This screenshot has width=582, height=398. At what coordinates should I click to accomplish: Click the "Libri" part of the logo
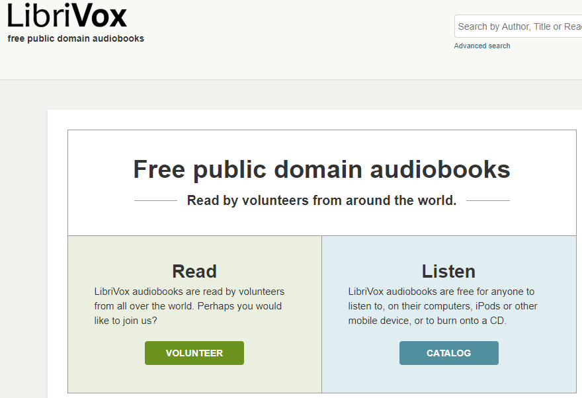pos(38,15)
